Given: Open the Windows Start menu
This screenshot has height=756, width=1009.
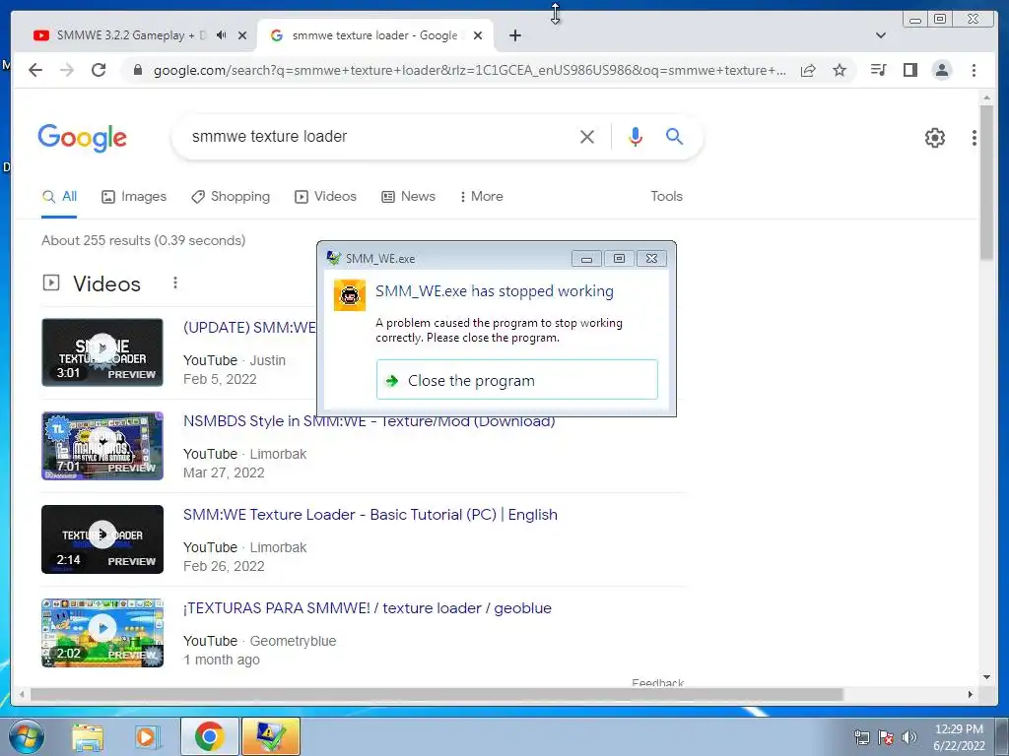Looking at the screenshot, I should [26, 736].
